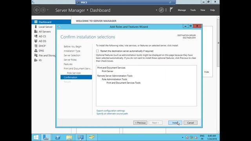Click Print and Document Services Tools entry

[124, 83]
